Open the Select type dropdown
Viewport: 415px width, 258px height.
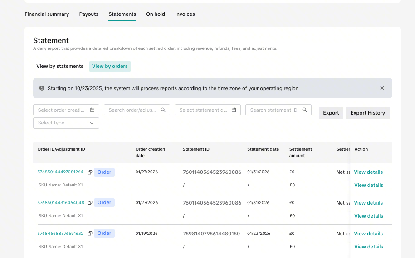[x=66, y=123]
